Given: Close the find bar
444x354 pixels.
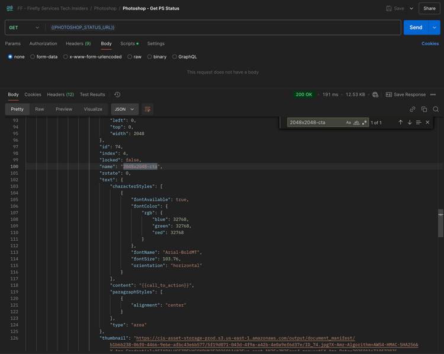Looking at the screenshot, I should pos(427,123).
